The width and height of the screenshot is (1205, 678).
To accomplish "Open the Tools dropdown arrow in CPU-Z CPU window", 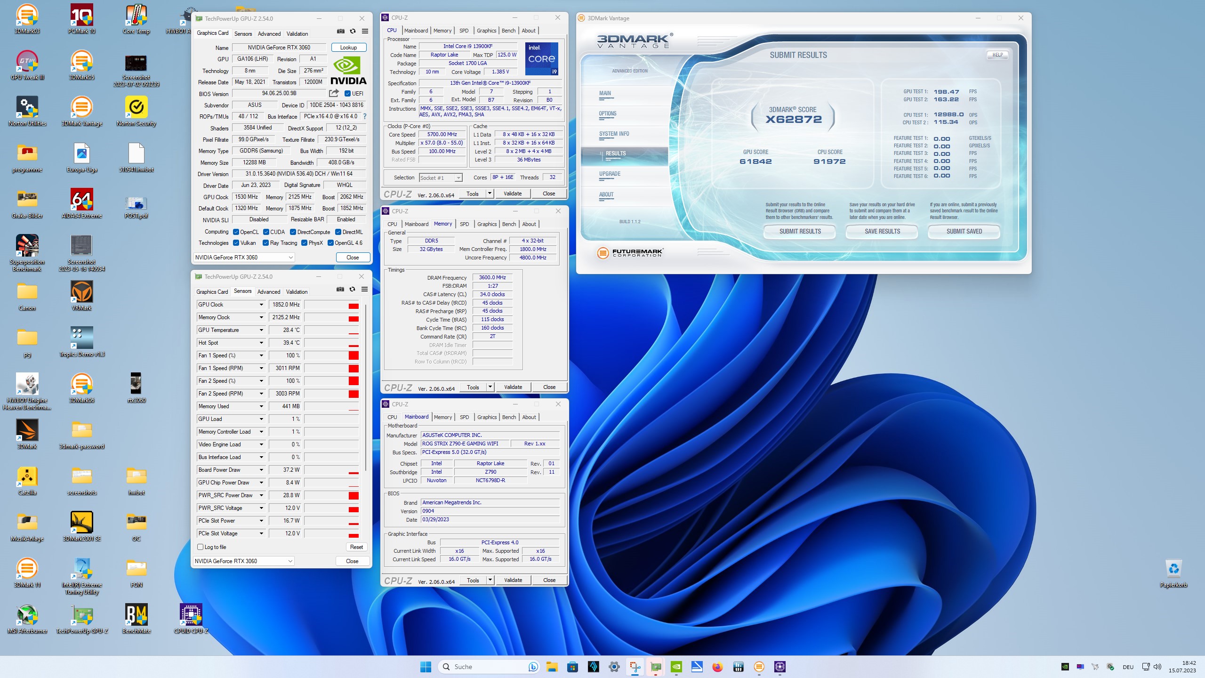I will (x=490, y=194).
